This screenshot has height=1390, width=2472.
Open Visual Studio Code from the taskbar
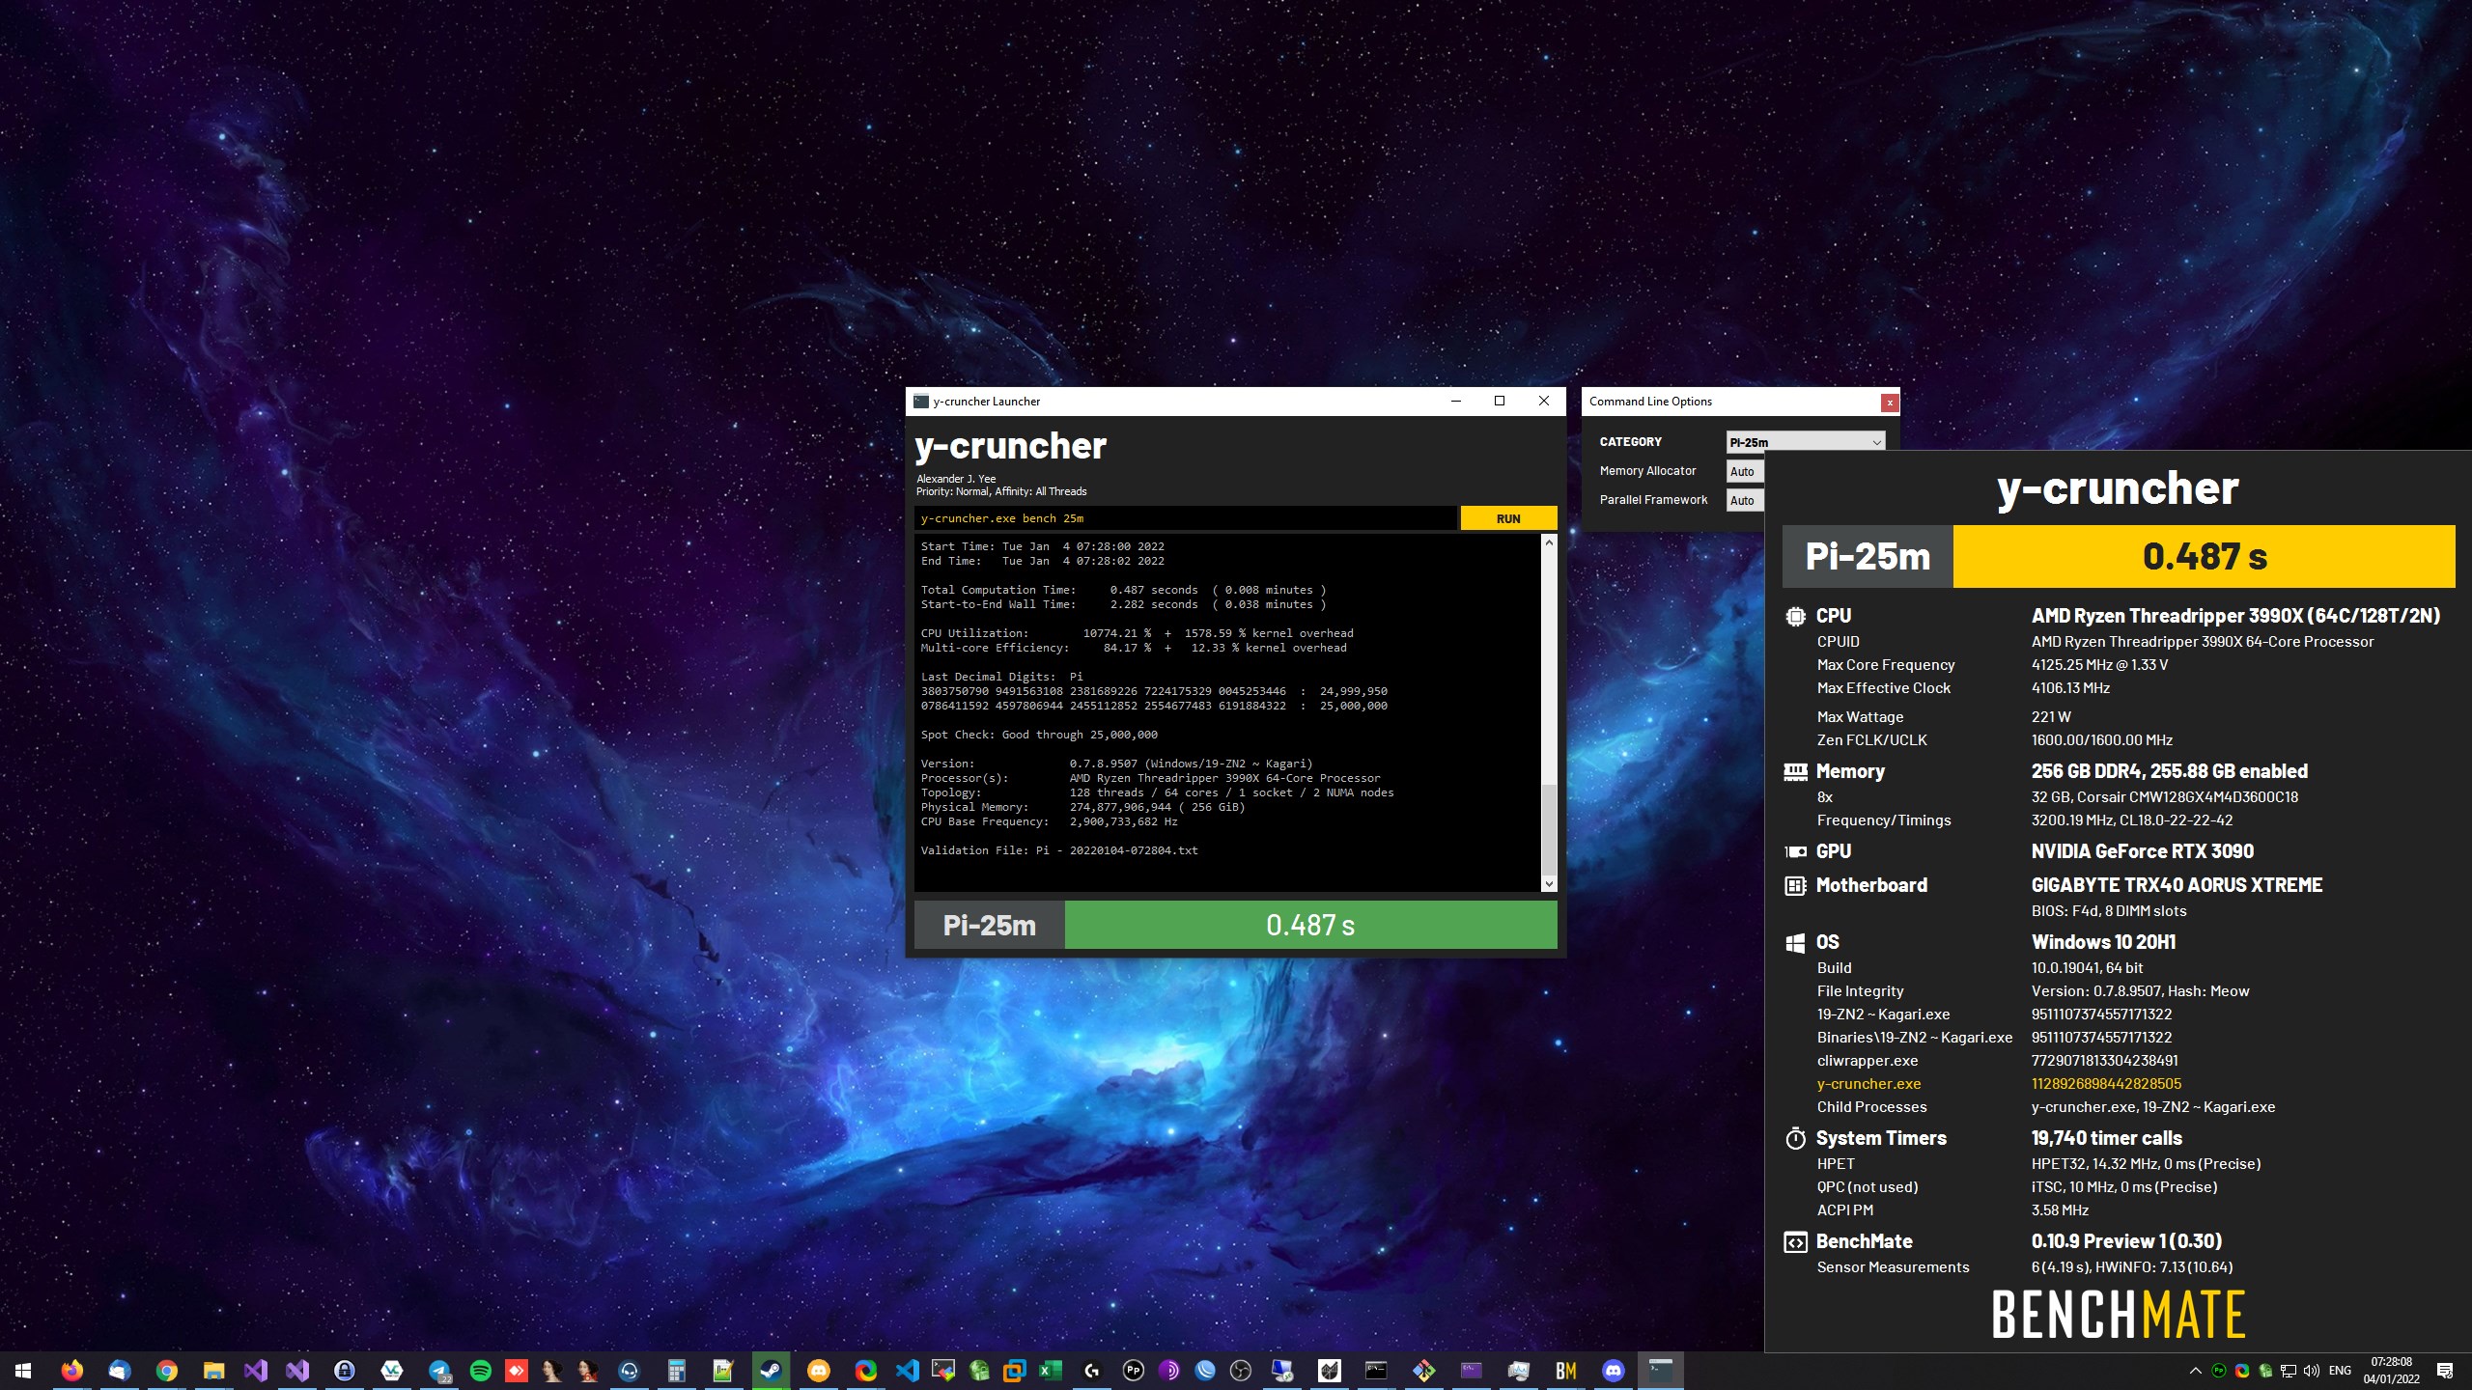pyautogui.click(x=907, y=1371)
